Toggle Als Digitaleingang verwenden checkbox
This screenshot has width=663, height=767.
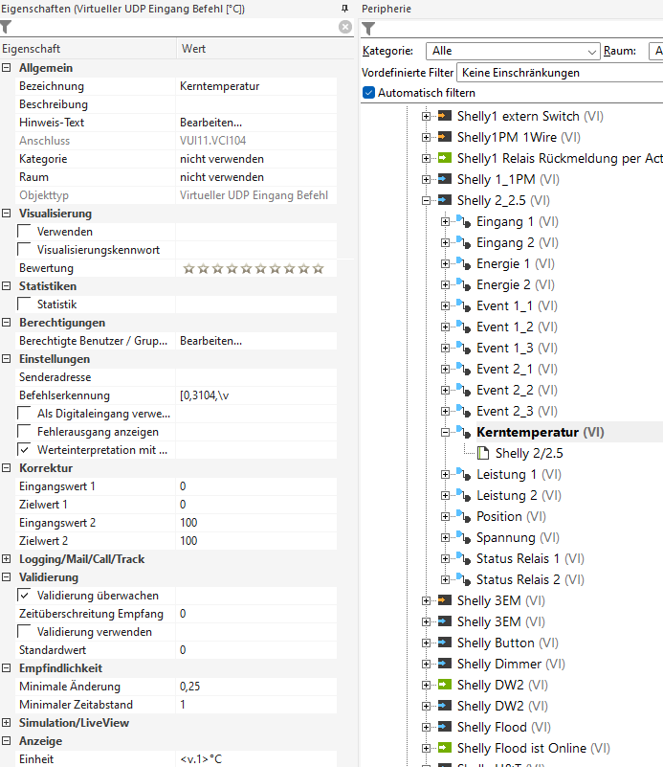coord(25,414)
